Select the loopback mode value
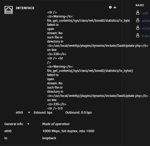This screenshot has height=146, width=150. click(49, 138)
